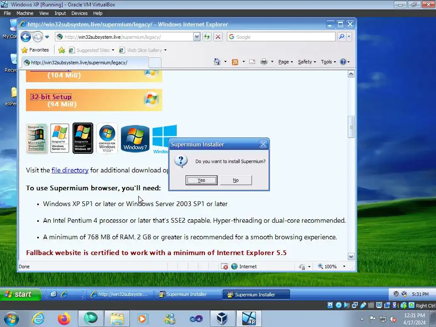Screen dimensions: 436x327
Task: Click the search magnifier button
Action: click(x=342, y=37)
